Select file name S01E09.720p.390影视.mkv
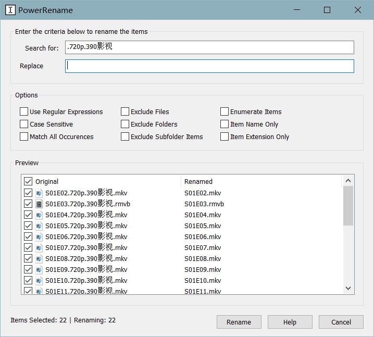This screenshot has width=374, height=337. 86,269
